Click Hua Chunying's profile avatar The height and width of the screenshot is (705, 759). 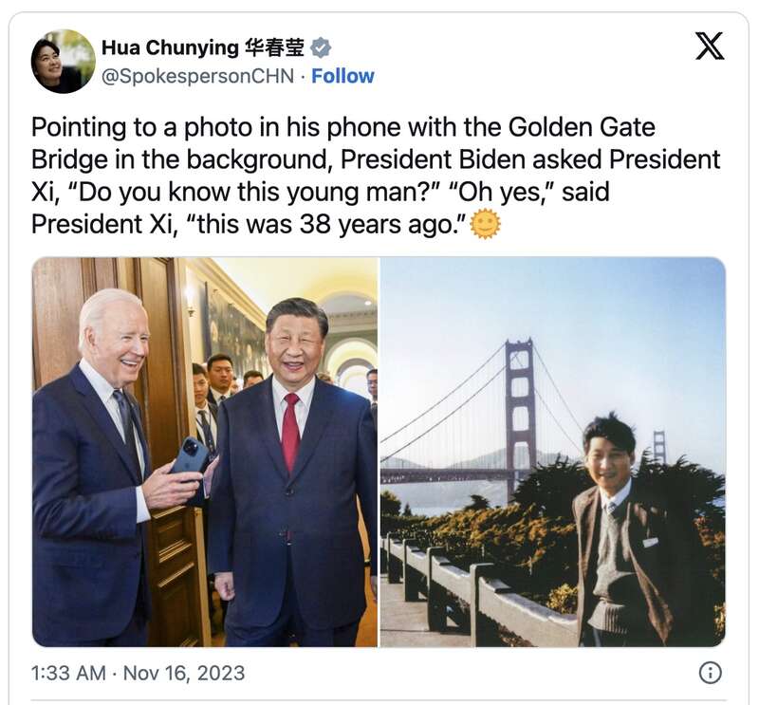click(64, 61)
